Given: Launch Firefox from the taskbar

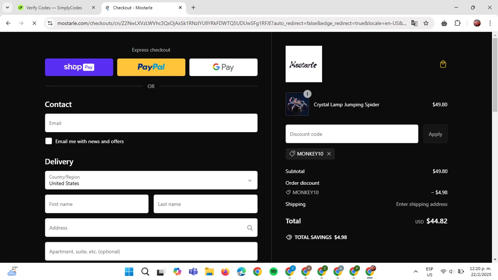Looking at the screenshot, I should (225, 272).
